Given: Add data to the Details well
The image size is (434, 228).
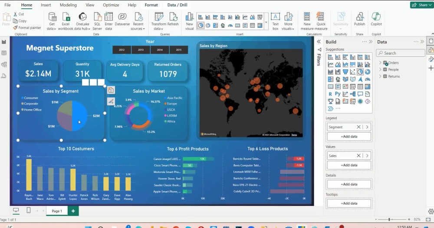Looking at the screenshot, I should (349, 184).
